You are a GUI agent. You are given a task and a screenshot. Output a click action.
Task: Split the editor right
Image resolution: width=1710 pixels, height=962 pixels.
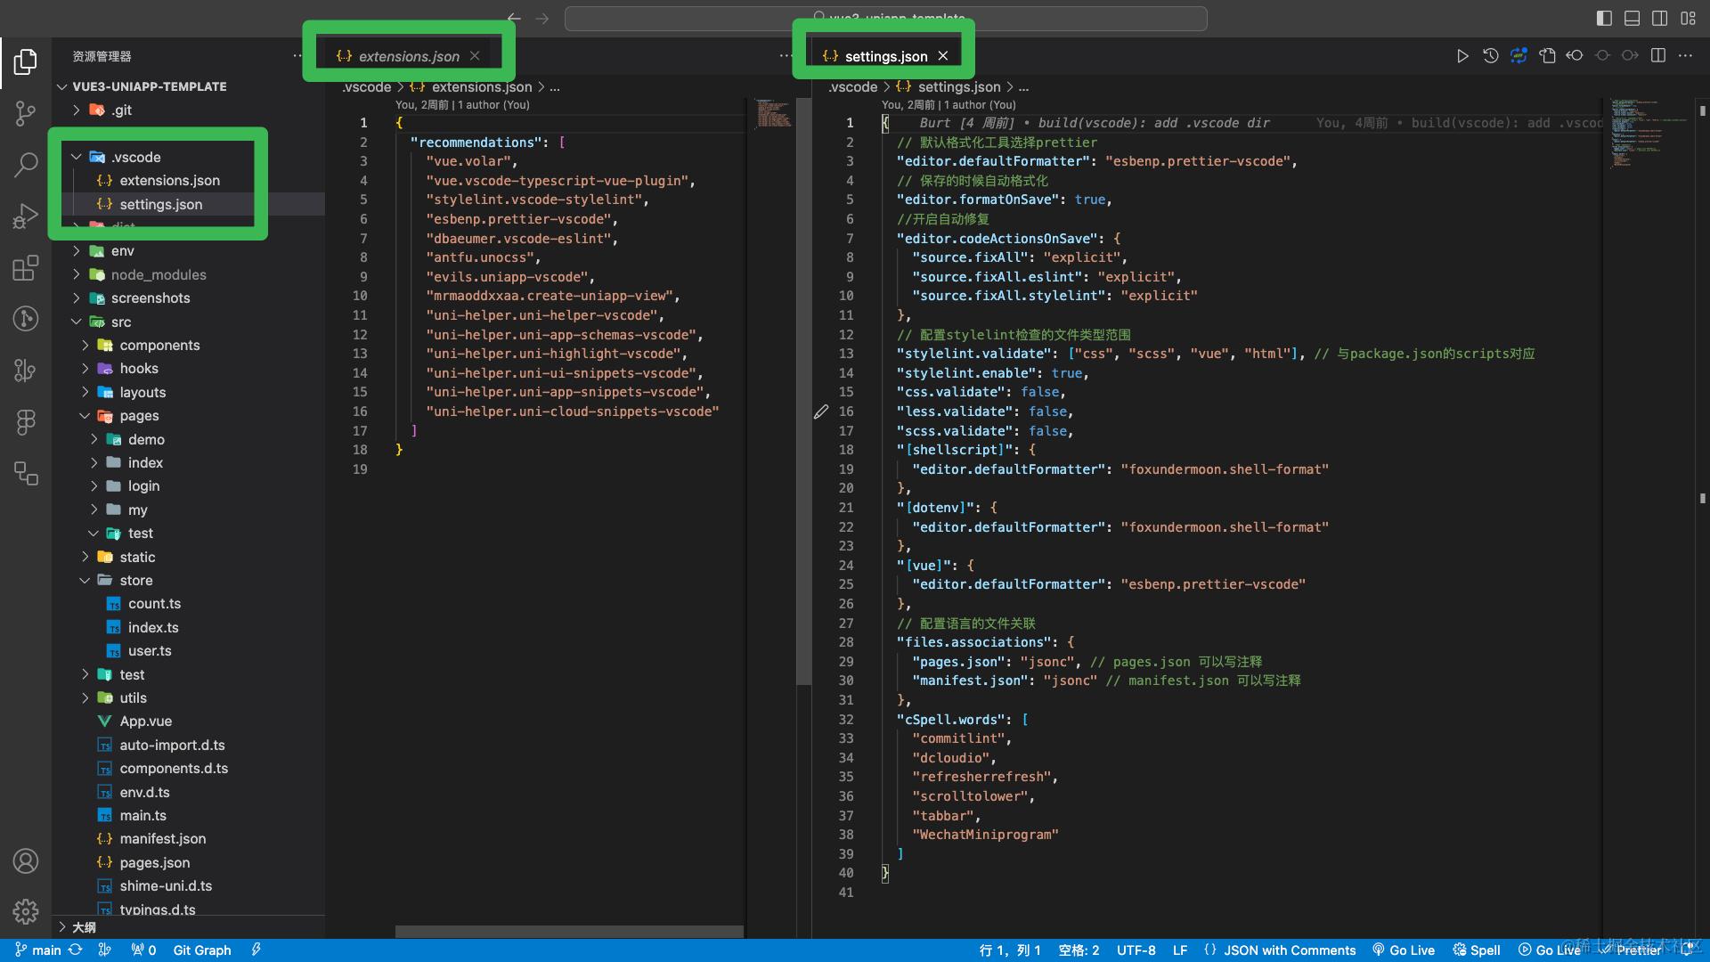pyautogui.click(x=1657, y=56)
